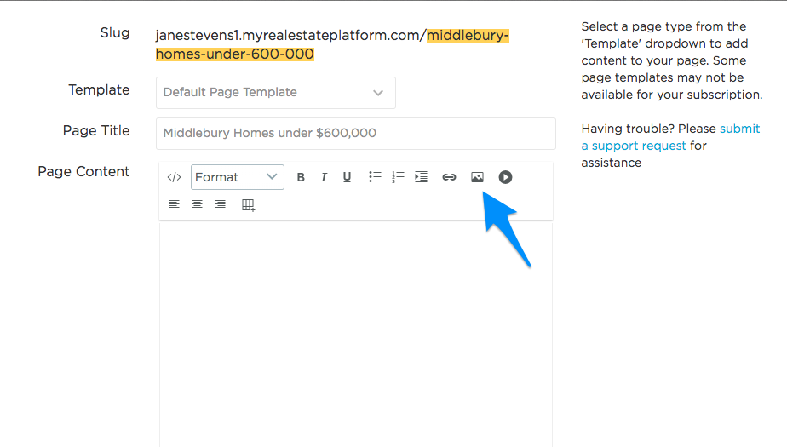Click the Page Title label

click(x=96, y=131)
